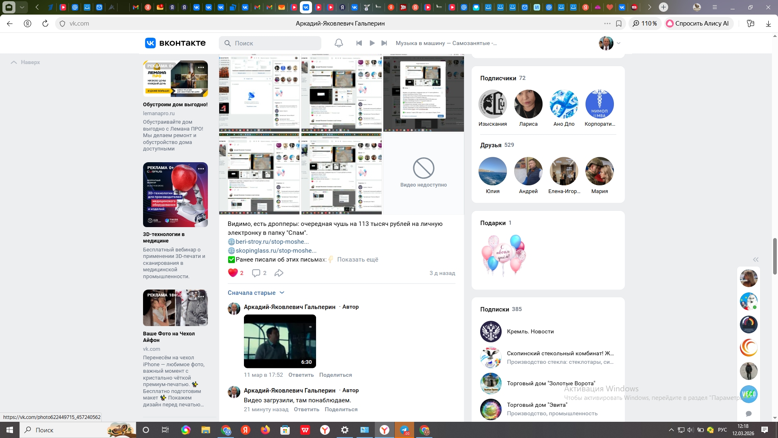Open comments via speech bubble icon
The width and height of the screenshot is (778, 438).
pos(256,273)
